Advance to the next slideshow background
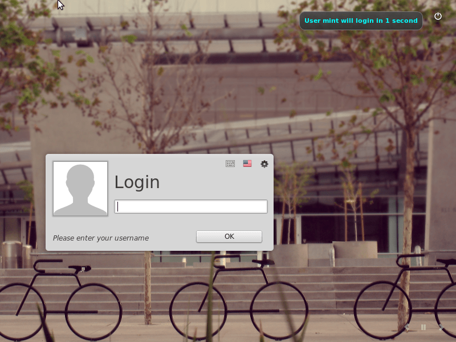The height and width of the screenshot is (342, 456). (x=441, y=327)
